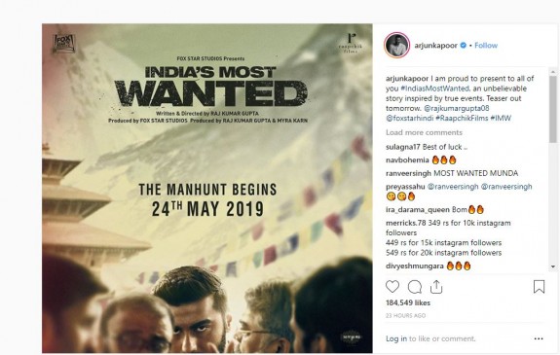Click scrollbar down arrow in comments
The height and width of the screenshot is (355, 560).
(553, 266)
